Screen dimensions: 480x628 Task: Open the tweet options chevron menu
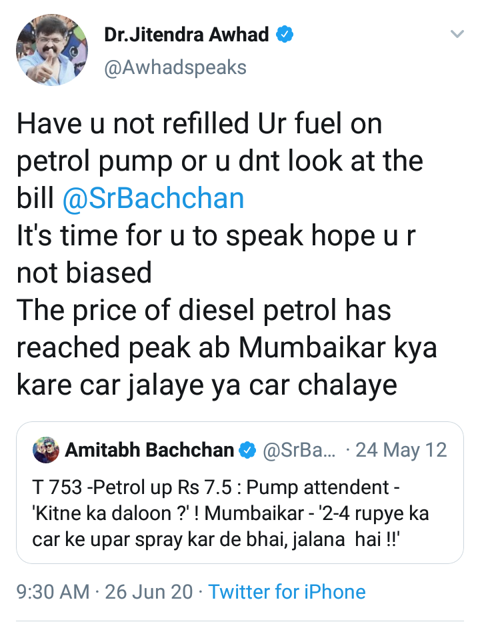[x=457, y=35]
